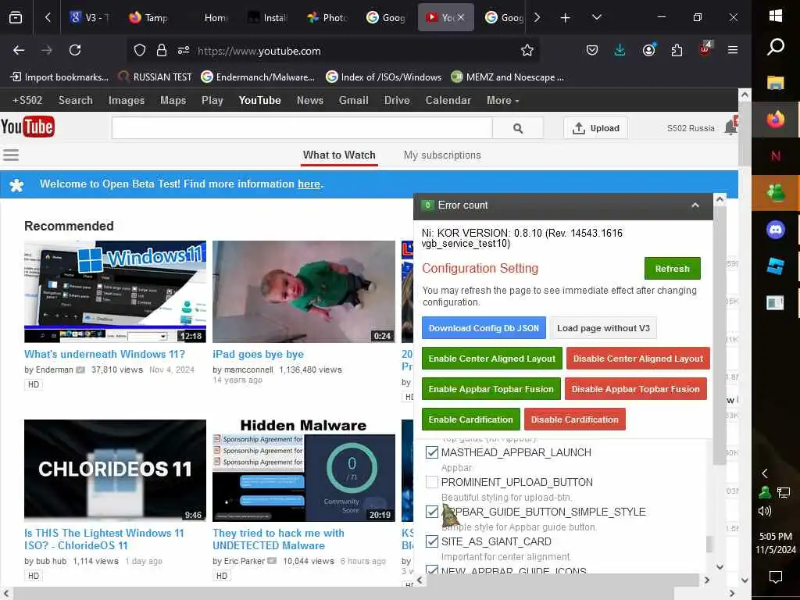Click Download Config Db JSON button
This screenshot has width=800, height=600.
[484, 328]
